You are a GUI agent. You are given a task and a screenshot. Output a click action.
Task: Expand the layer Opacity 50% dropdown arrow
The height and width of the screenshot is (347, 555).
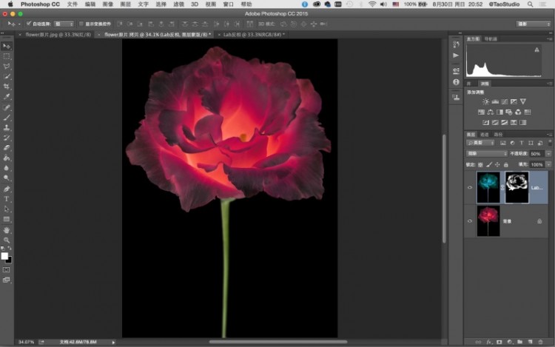point(548,153)
